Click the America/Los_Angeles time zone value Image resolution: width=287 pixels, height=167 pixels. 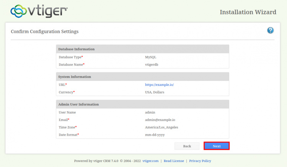[161, 127]
